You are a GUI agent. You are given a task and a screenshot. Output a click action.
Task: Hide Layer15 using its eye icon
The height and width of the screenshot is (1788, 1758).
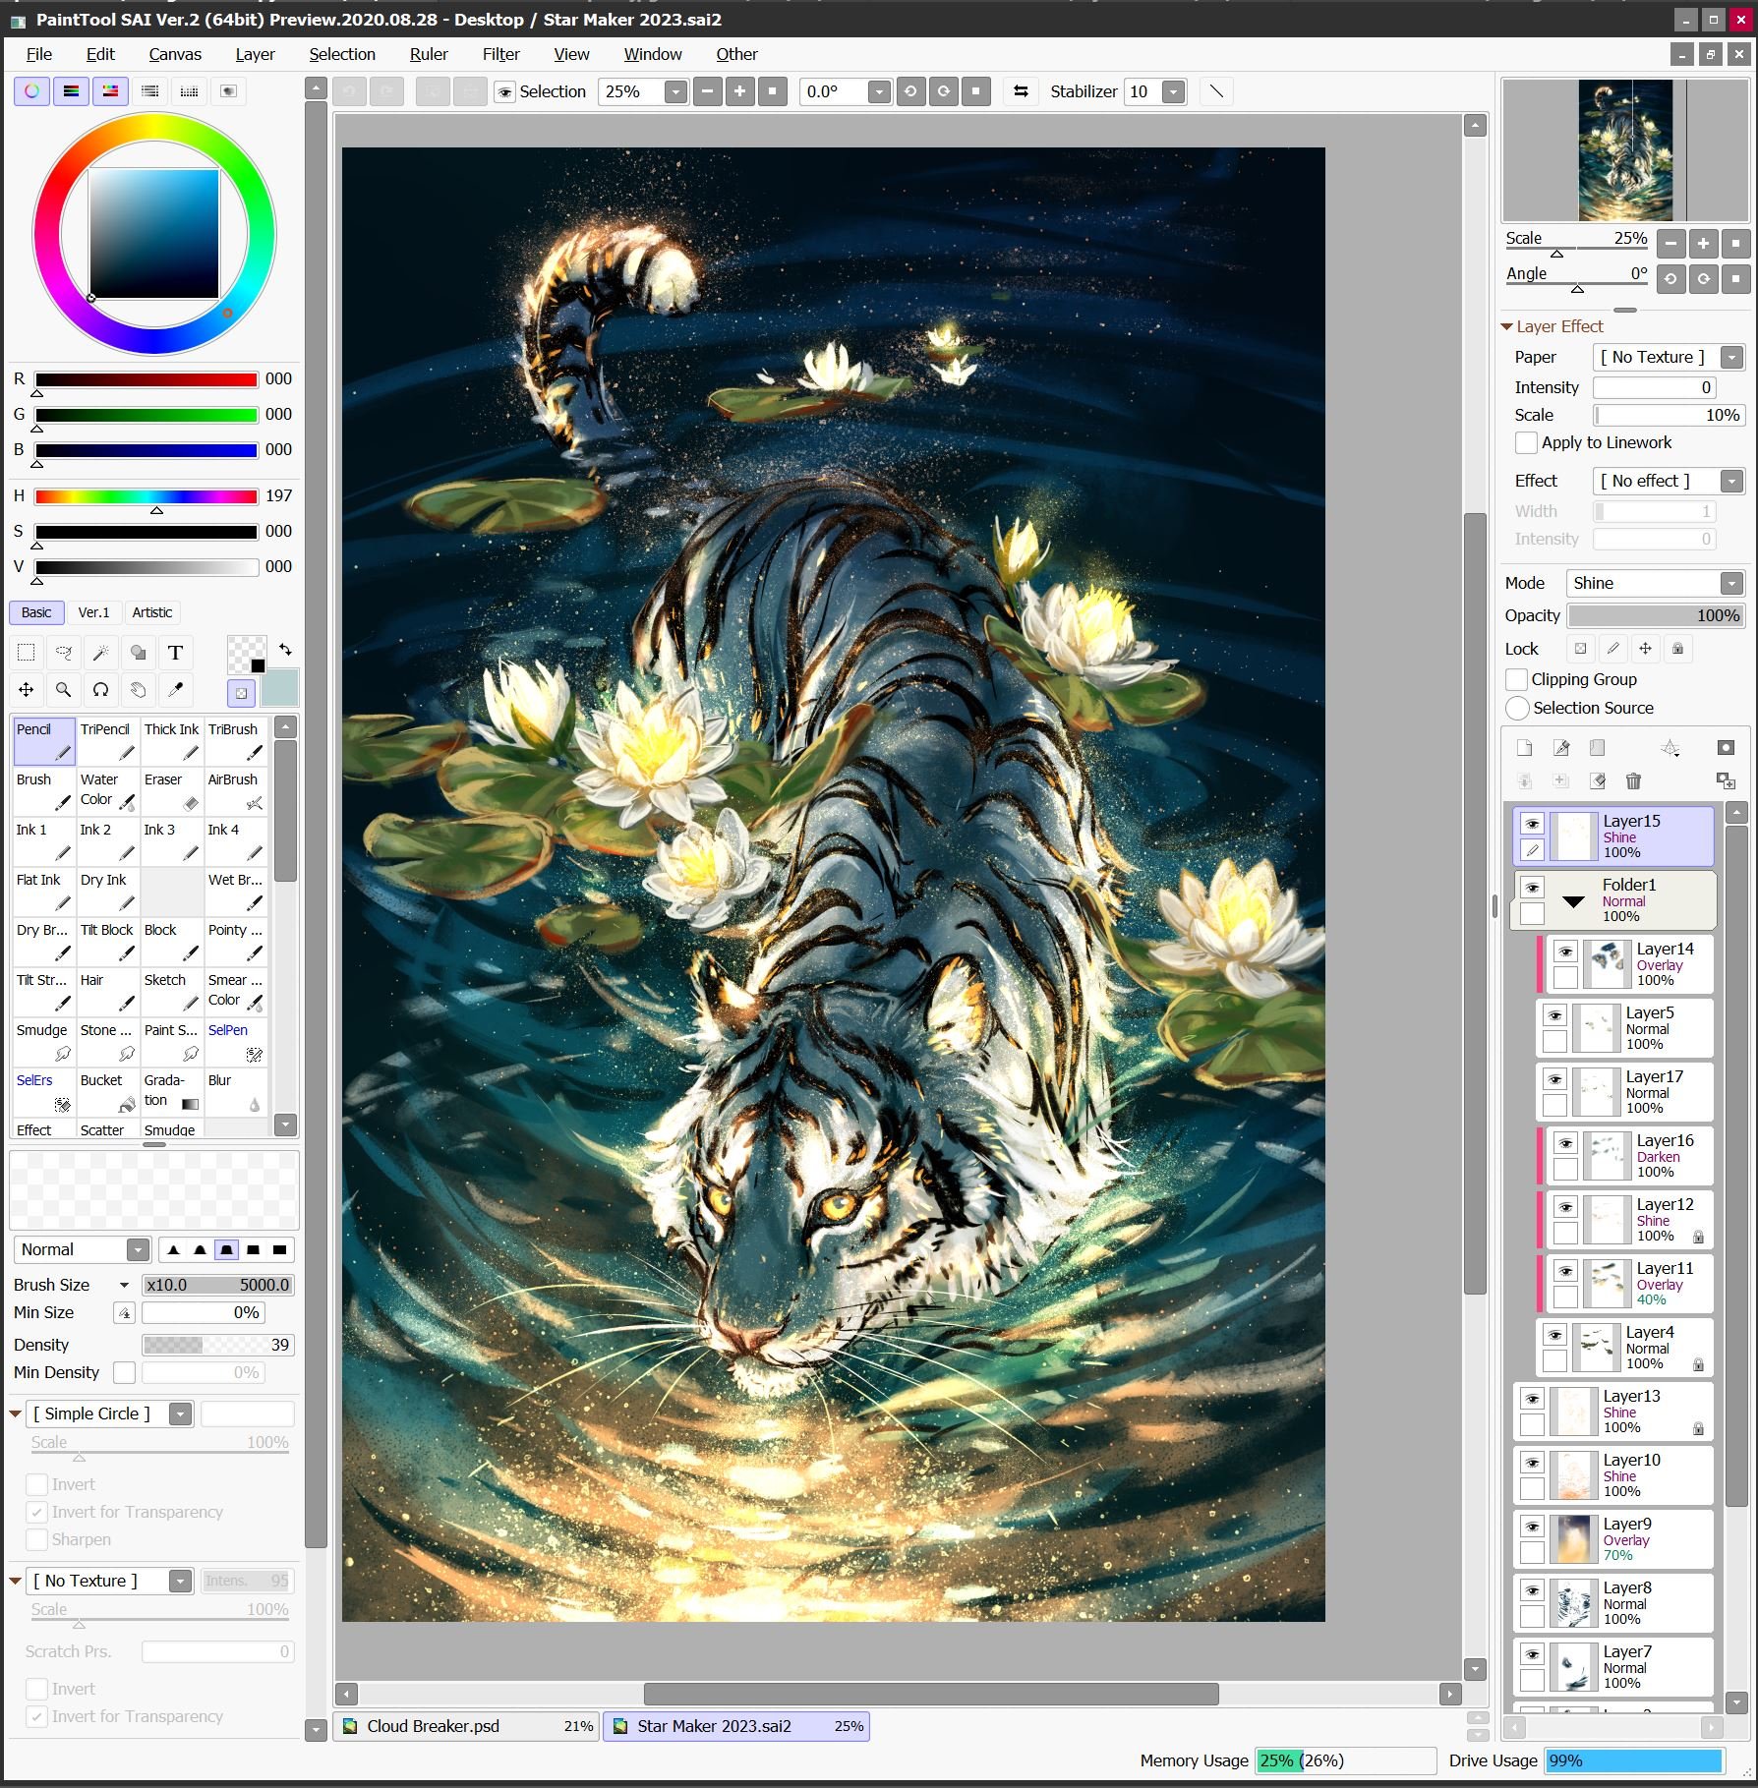click(1532, 824)
